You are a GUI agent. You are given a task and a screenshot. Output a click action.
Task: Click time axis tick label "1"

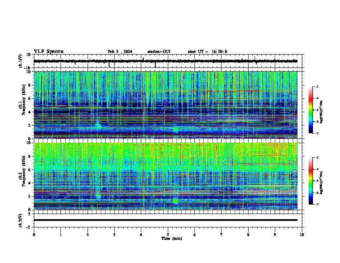pos(61,235)
